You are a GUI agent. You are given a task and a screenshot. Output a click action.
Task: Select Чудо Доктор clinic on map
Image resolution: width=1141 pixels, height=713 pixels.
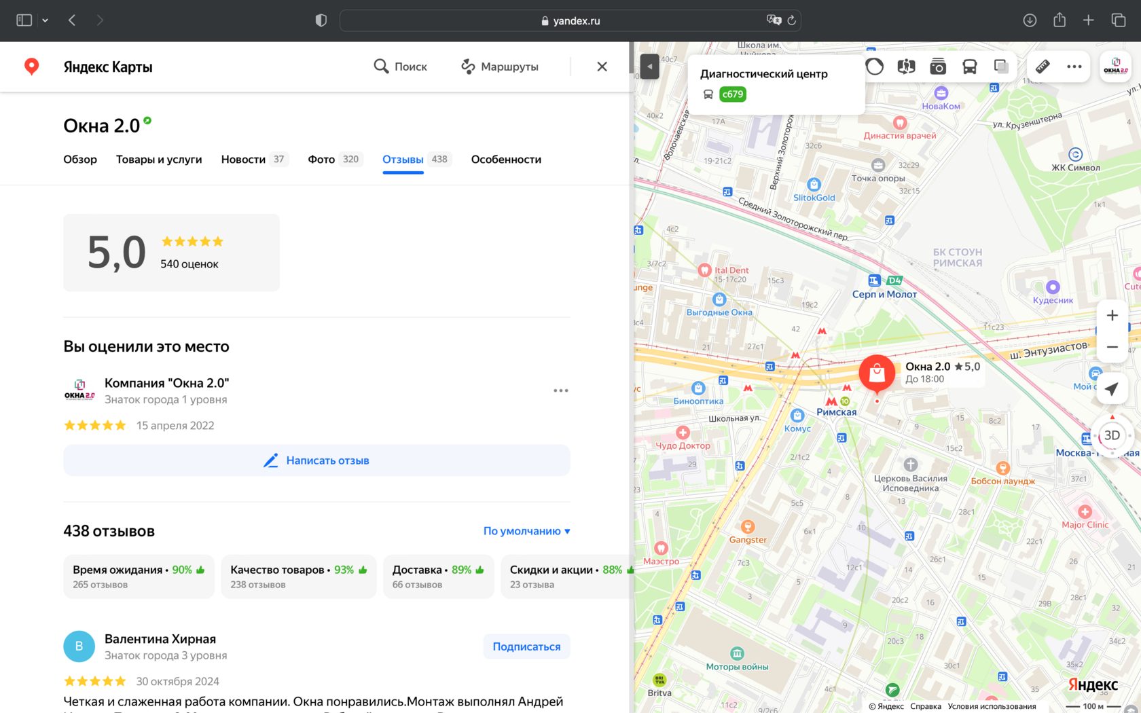point(683,439)
